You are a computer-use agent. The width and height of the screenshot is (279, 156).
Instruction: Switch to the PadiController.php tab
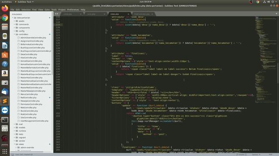coord(143,14)
